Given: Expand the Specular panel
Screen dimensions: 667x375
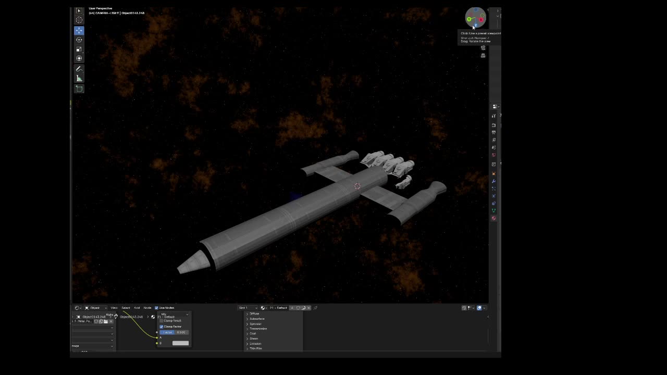Looking at the screenshot, I should point(254,324).
